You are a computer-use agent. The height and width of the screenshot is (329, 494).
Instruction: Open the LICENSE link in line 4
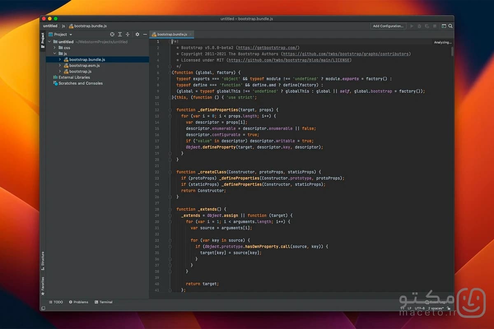tap(289, 60)
